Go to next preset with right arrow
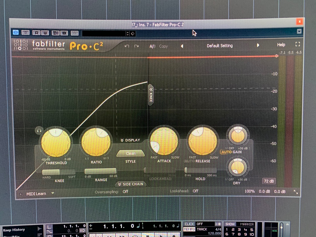Screen dimensions: 316x237 (x=258, y=45)
